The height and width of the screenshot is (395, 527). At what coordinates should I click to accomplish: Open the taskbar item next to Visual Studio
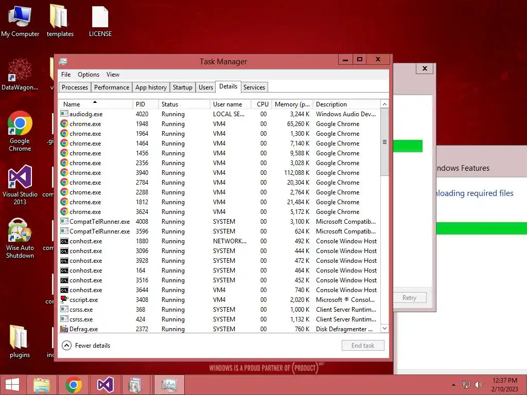coord(135,385)
